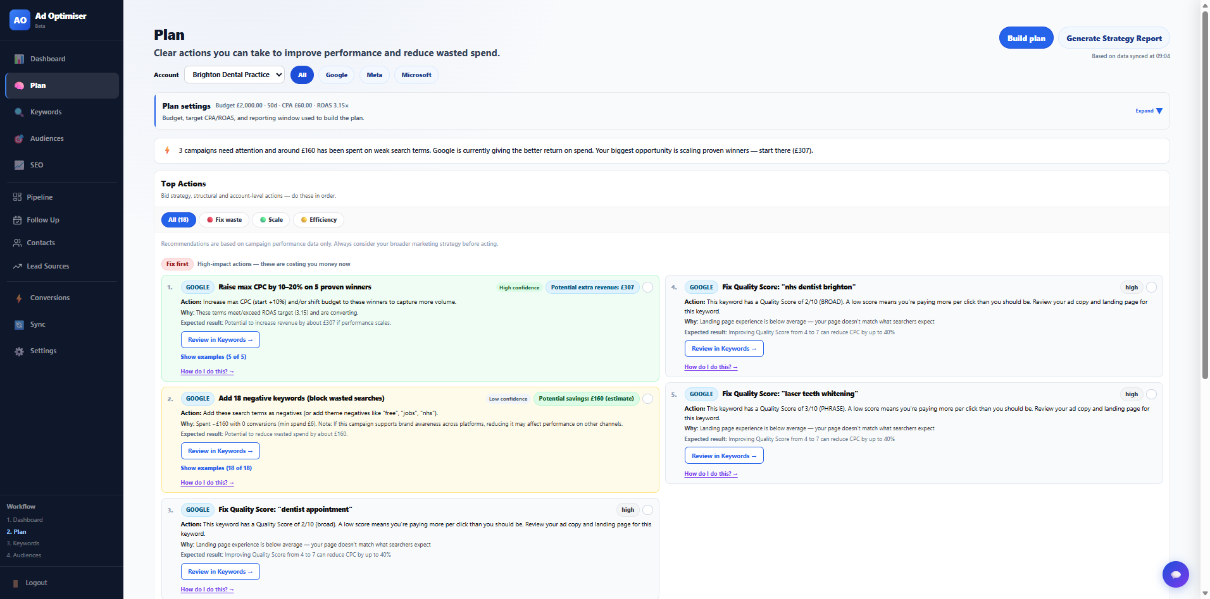Open the Brighton Dental Practice account dropdown
Viewport: 1210px width, 599px height.
tap(234, 75)
